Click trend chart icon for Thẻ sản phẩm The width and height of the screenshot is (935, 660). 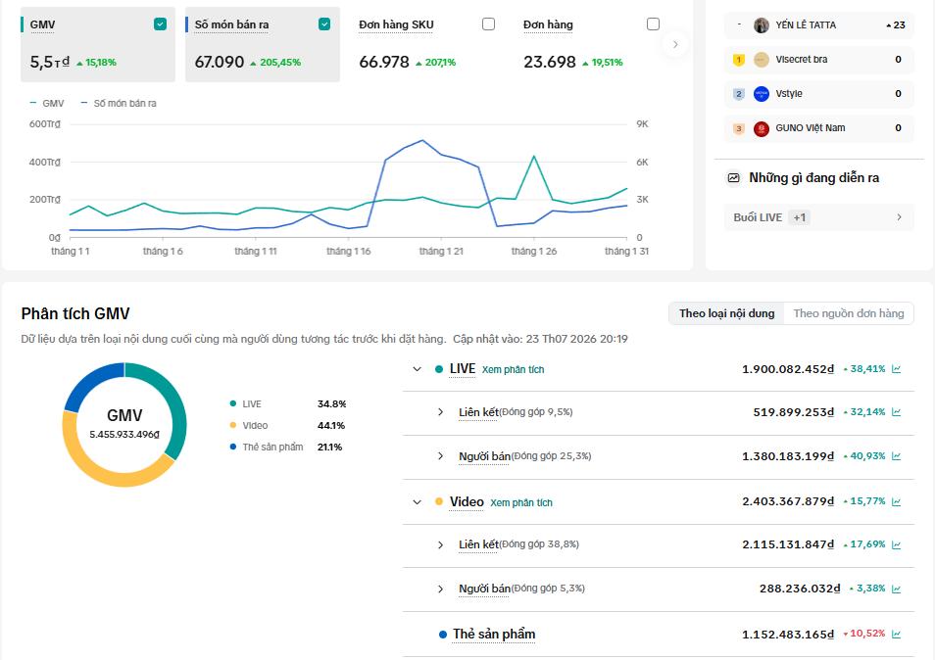click(x=896, y=635)
